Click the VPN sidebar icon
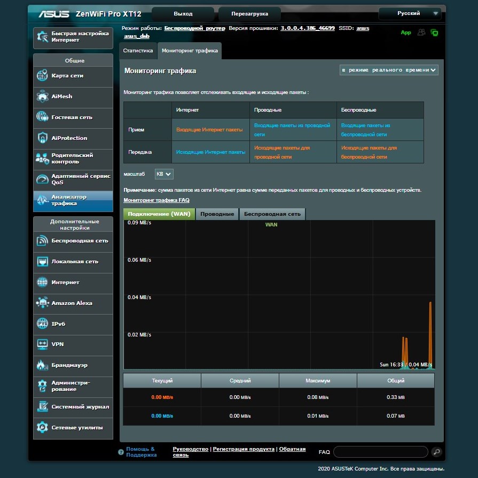Image resolution: width=478 pixels, height=478 pixels. coord(42,344)
